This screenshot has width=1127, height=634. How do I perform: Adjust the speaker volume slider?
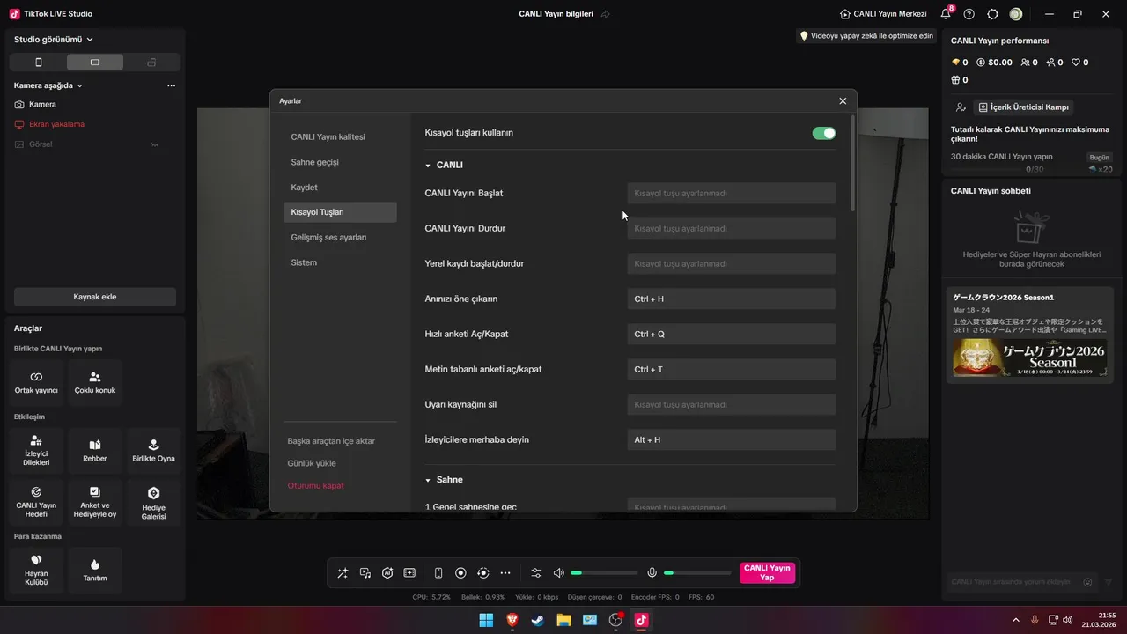(604, 573)
